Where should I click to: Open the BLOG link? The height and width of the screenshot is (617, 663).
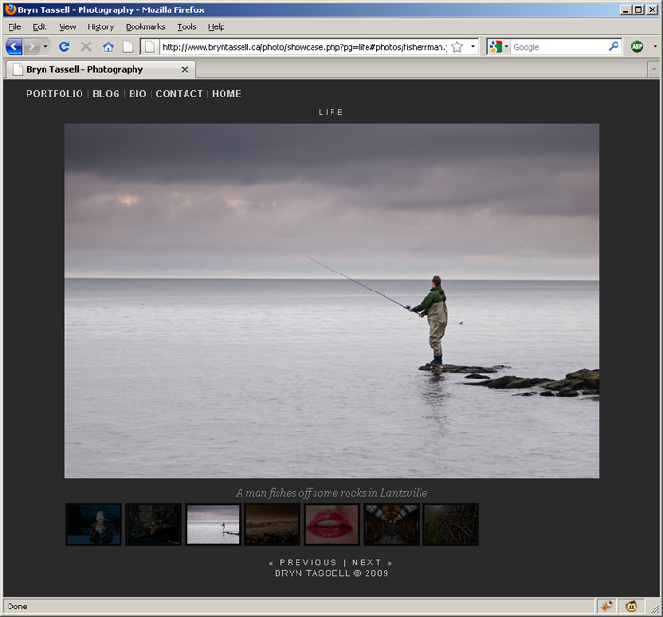pos(106,94)
